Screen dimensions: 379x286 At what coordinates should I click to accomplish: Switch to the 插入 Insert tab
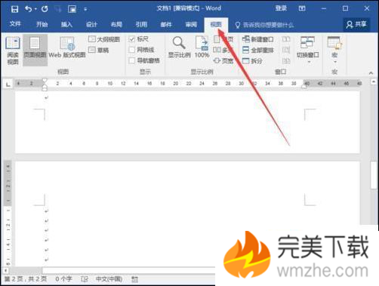click(66, 24)
